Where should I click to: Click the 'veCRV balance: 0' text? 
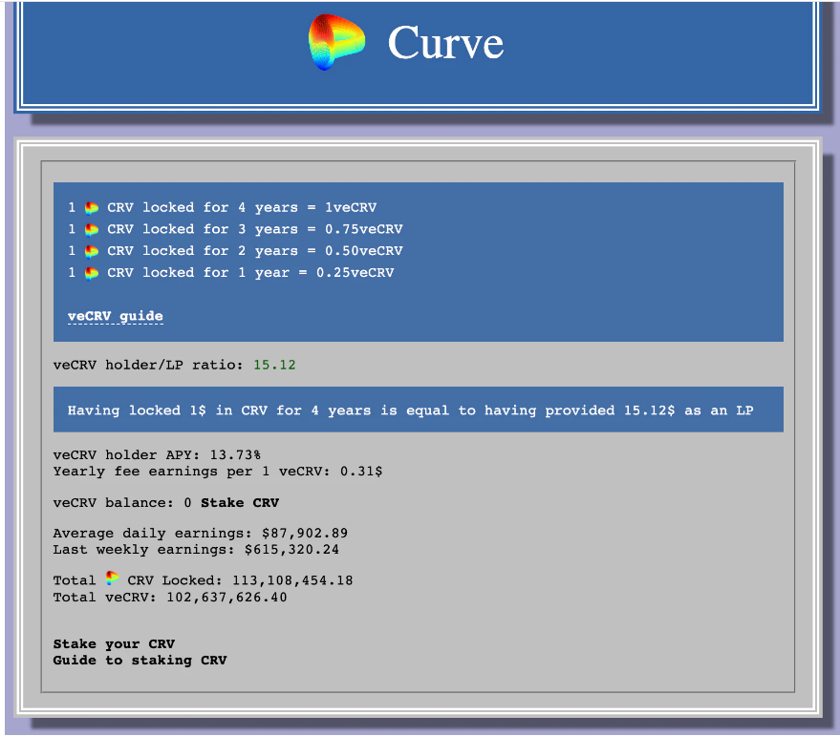(x=122, y=503)
